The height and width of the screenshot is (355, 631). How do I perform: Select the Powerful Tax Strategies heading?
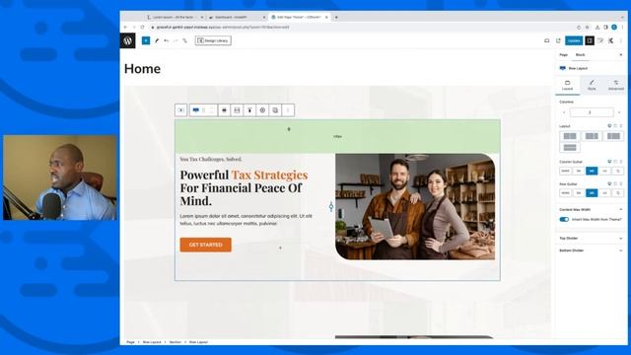pyautogui.click(x=244, y=187)
